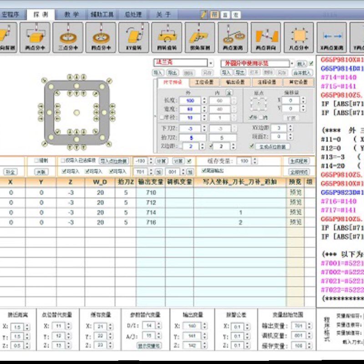Open the 法兰克 controller dropdown
This screenshot has width=364, height=364.
[211, 64]
